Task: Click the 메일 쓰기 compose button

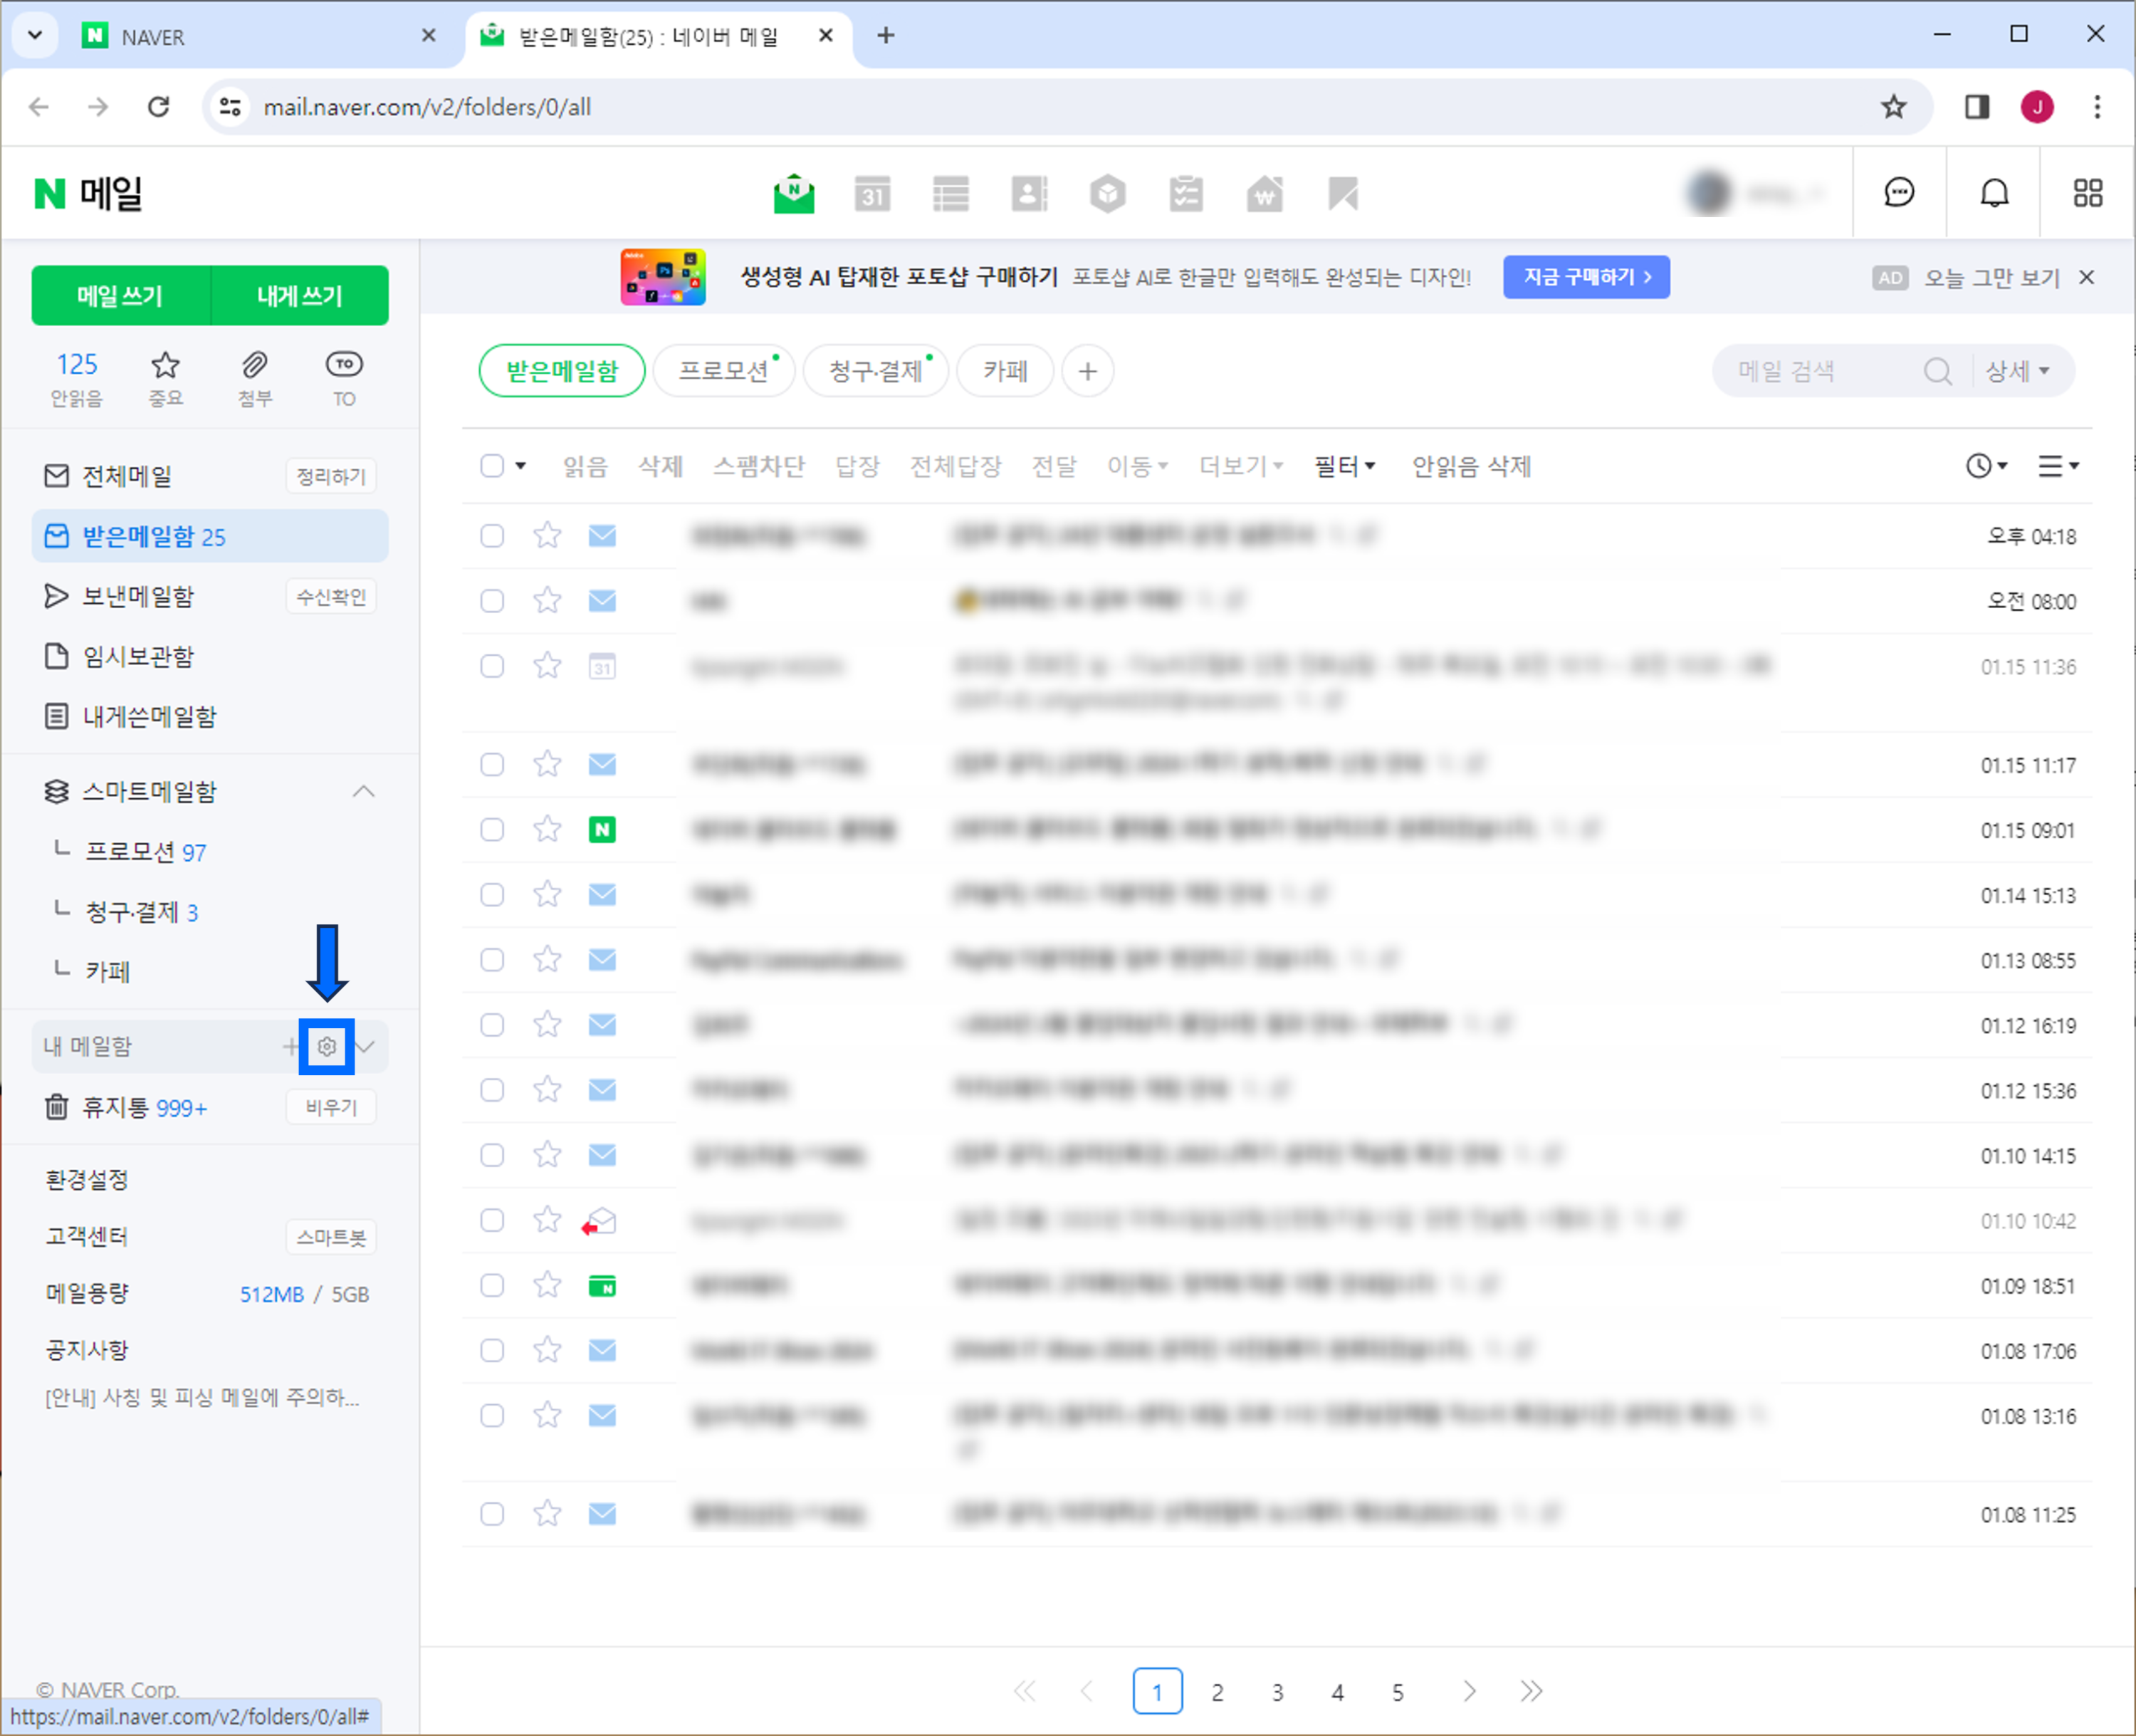Action: [x=120, y=296]
